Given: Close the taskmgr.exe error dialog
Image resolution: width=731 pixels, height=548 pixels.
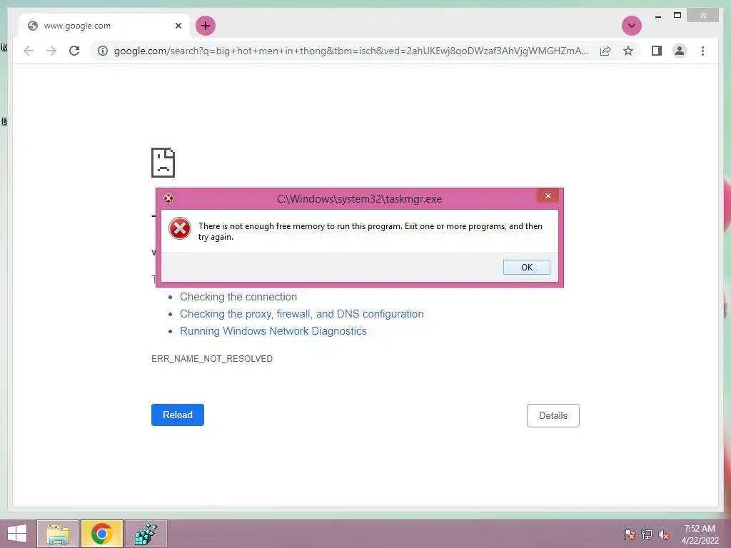Looking at the screenshot, I should [x=548, y=196].
